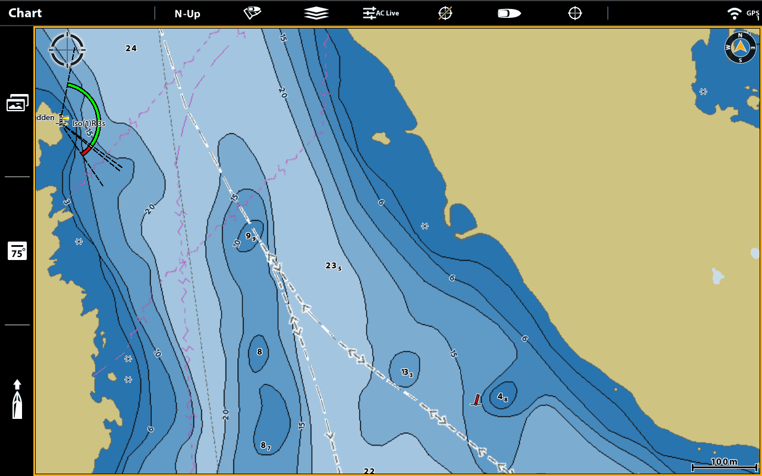Tap the circular target reticle on chart
The height and width of the screenshot is (476, 762).
tap(67, 49)
